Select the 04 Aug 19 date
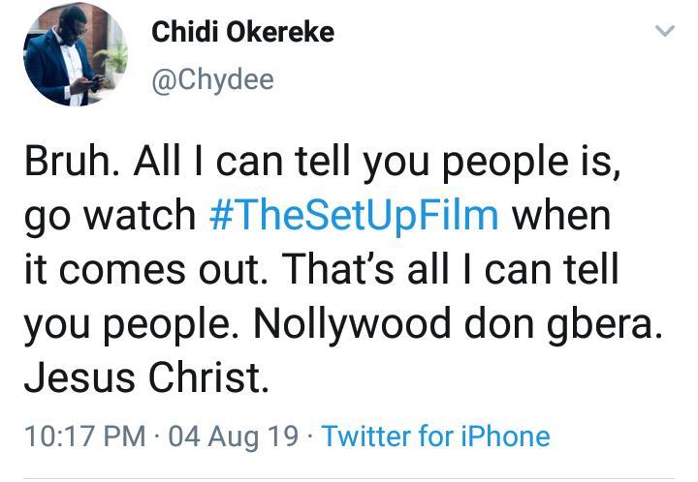 tap(234, 436)
